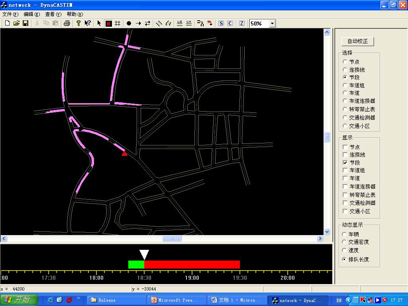Click the Print icon in toolbar
The image size is (408, 306).
(x=67, y=24)
